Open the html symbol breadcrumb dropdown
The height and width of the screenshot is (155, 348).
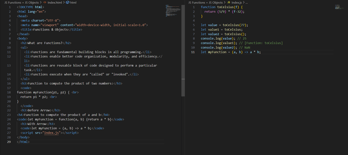(x=73, y=2)
